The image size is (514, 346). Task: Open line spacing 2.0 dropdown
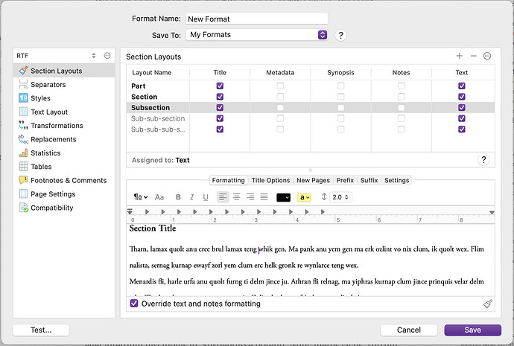click(340, 197)
